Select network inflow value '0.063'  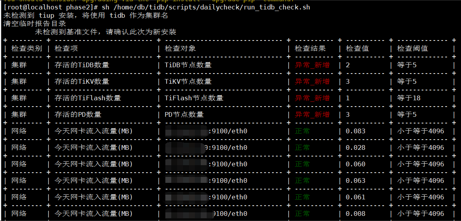click(355, 180)
